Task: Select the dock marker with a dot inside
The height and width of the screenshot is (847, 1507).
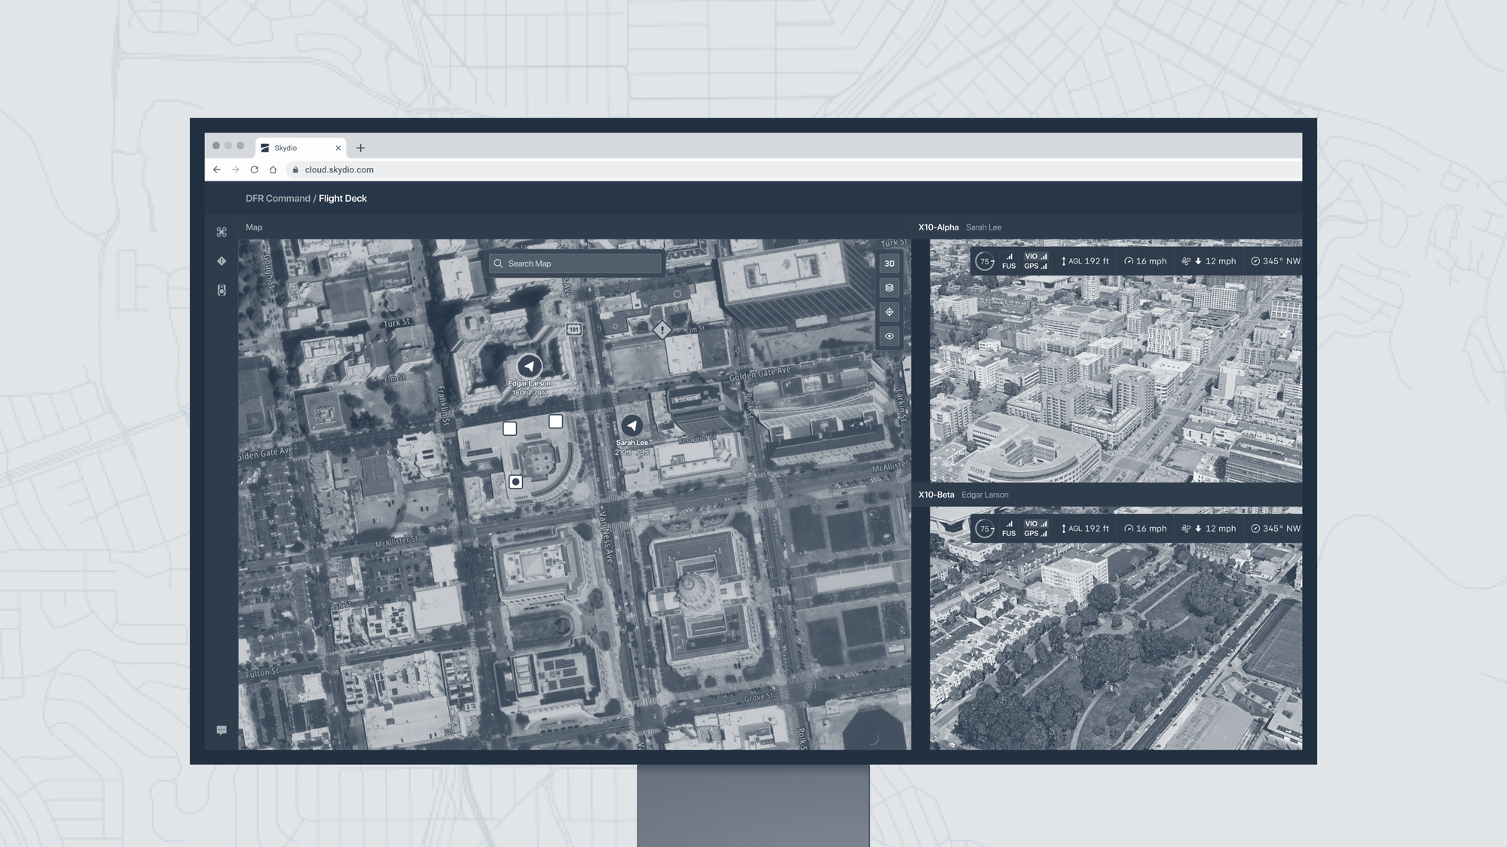Action: (x=515, y=482)
